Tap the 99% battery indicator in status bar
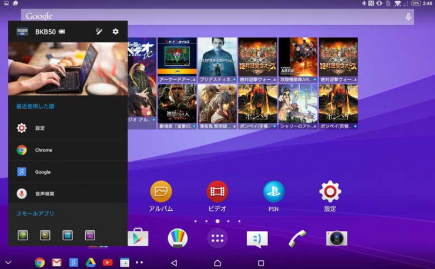Screen dimensions: 435x269 [416, 4]
